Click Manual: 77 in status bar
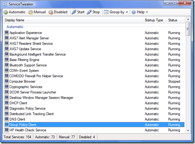 [67, 137]
